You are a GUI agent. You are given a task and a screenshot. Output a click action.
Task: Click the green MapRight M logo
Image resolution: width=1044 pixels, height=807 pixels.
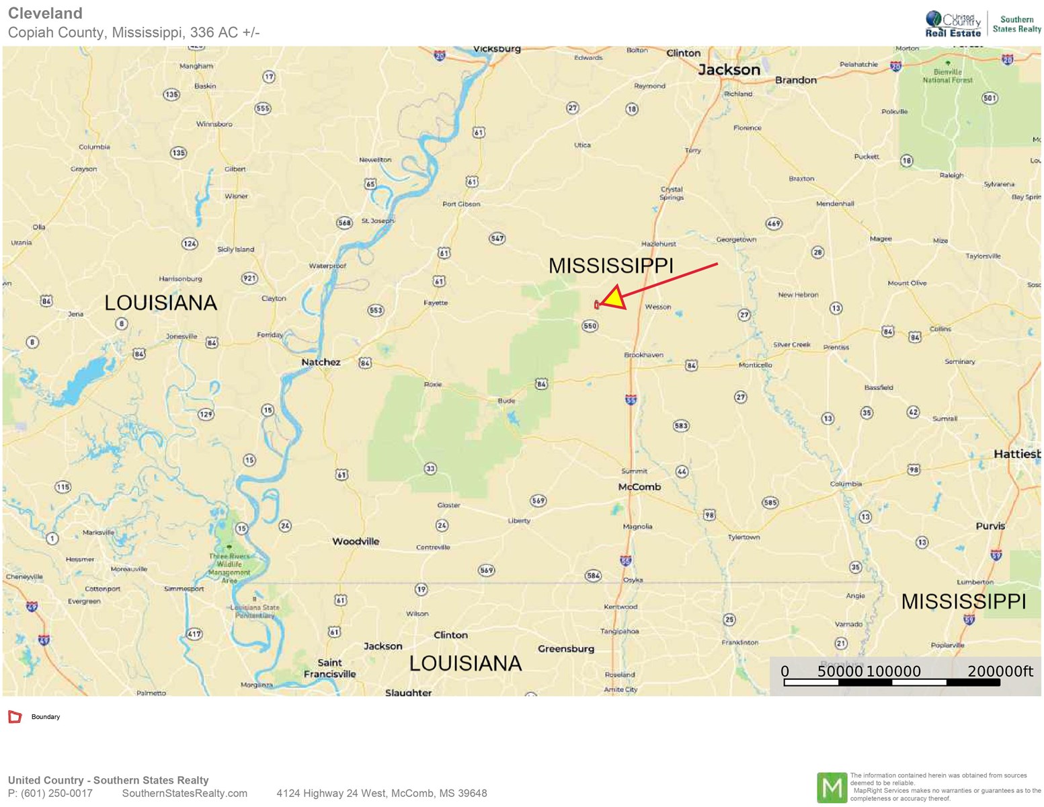(x=832, y=787)
